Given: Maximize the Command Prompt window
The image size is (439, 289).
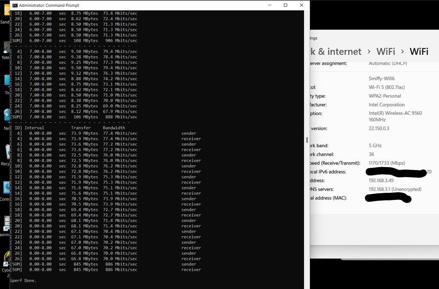Looking at the screenshot, I should tap(285, 5).
